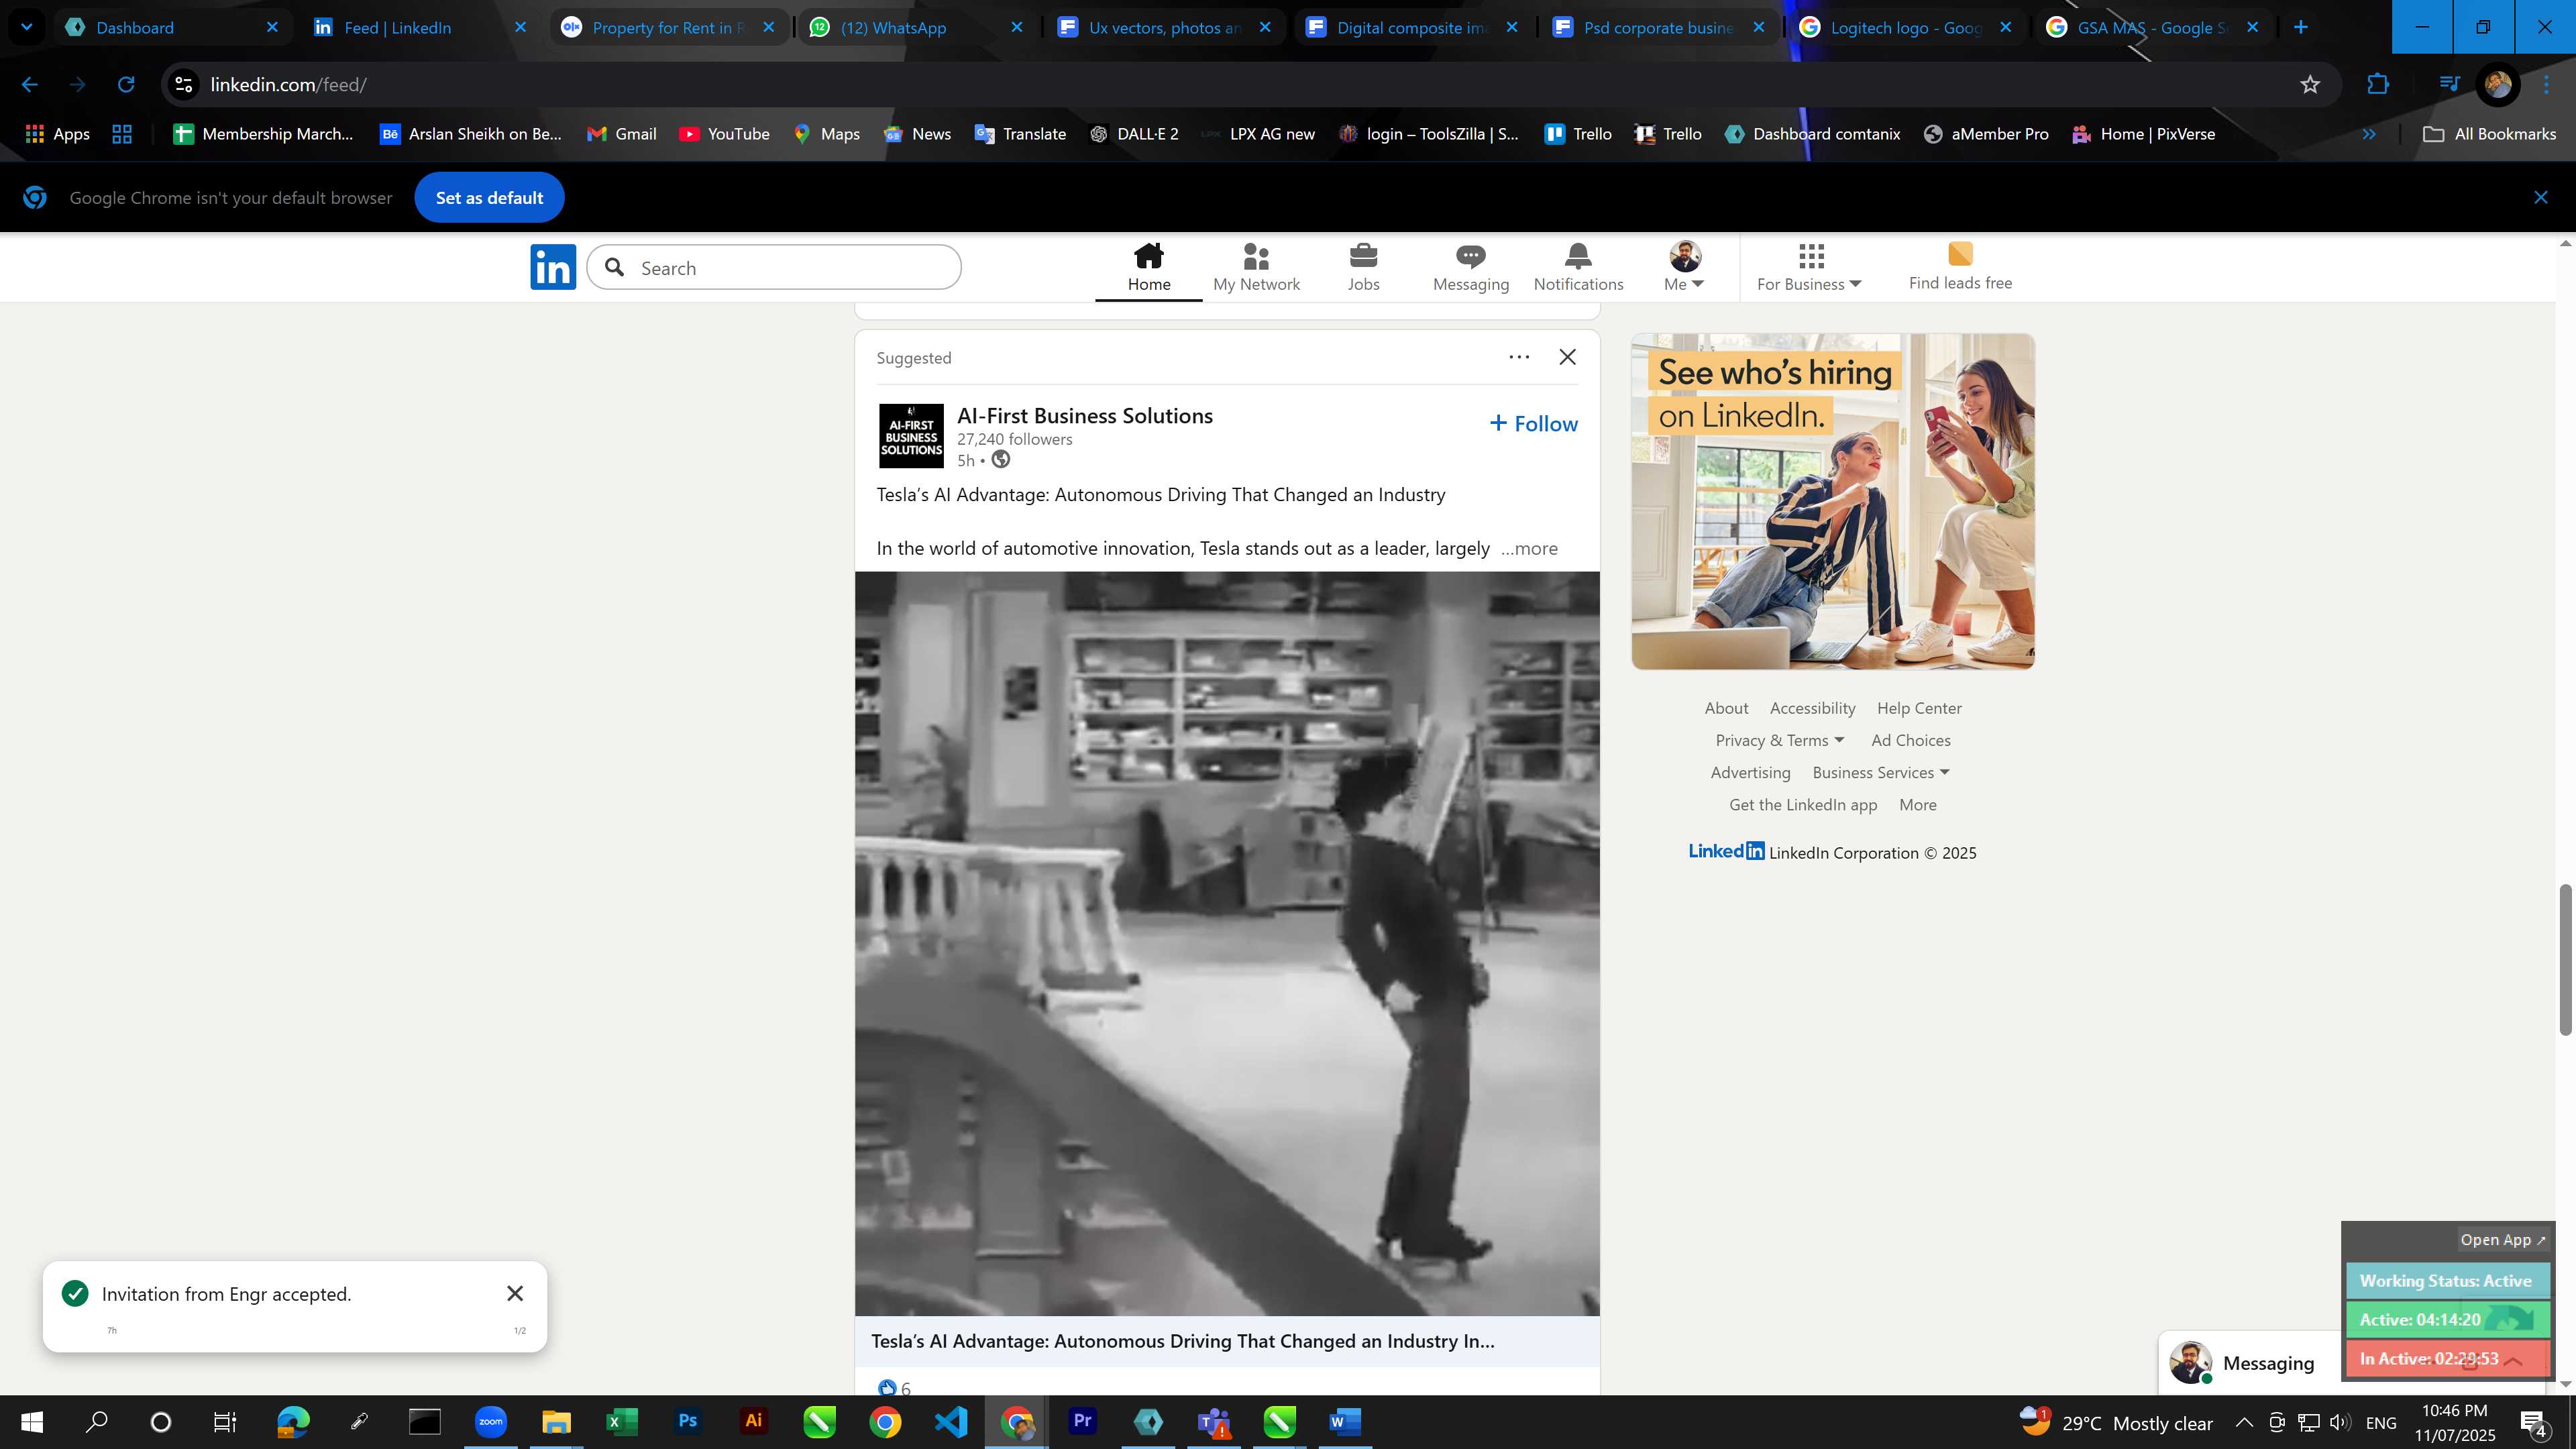Switch to Psd corporate business tab
Image resolution: width=2576 pixels, height=1449 pixels.
pos(1659,27)
